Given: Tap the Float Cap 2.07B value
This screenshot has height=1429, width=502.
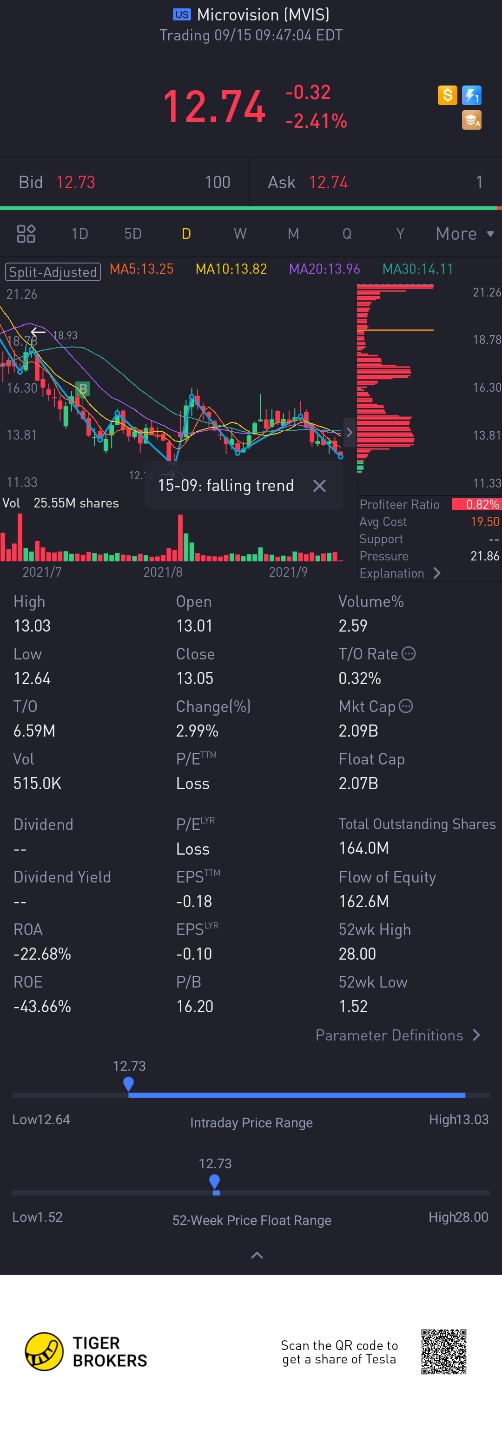Looking at the screenshot, I should 358,783.
